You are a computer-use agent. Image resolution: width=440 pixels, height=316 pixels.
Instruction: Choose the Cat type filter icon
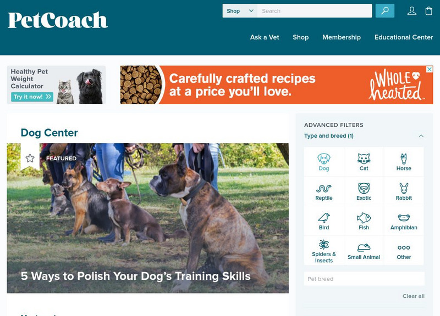point(364,159)
